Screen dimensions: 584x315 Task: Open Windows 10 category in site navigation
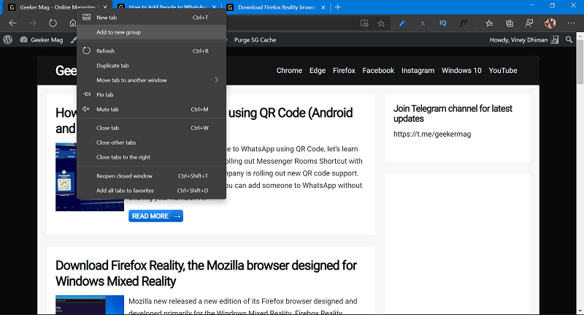point(461,70)
